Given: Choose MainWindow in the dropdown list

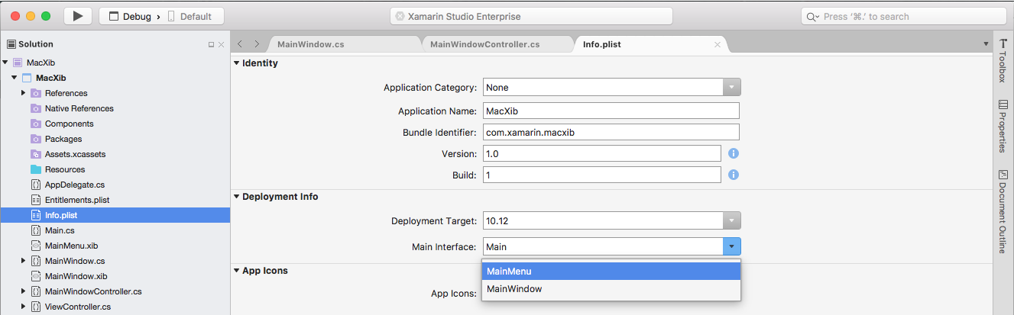Looking at the screenshot, I should (x=611, y=289).
